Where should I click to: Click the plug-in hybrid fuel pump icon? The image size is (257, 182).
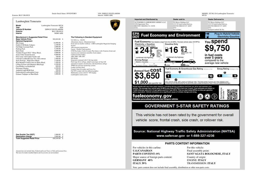207,35
